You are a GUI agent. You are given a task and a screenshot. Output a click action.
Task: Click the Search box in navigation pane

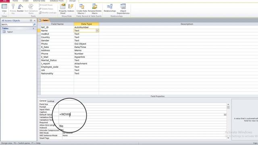coord(17,25)
